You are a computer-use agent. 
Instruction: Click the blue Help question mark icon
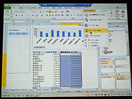118,8
